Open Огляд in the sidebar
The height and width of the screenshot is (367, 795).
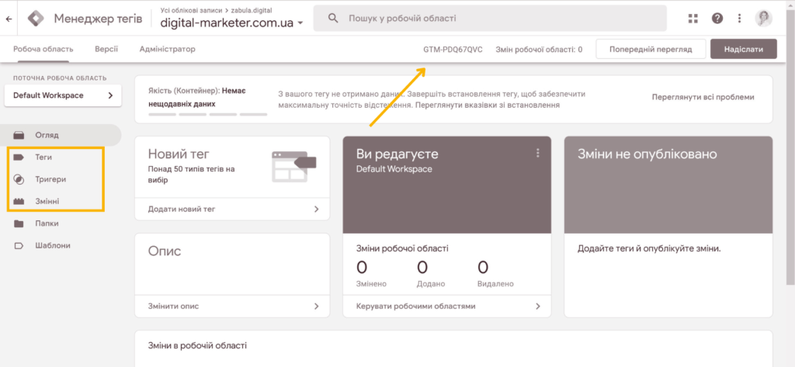pyautogui.click(x=61, y=135)
